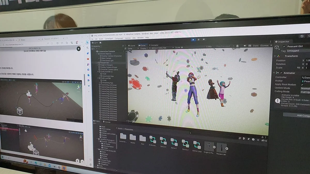310x174 pixels.
Task: Collapse the [Scene Objects] hierarchy group
Action: point(97,54)
